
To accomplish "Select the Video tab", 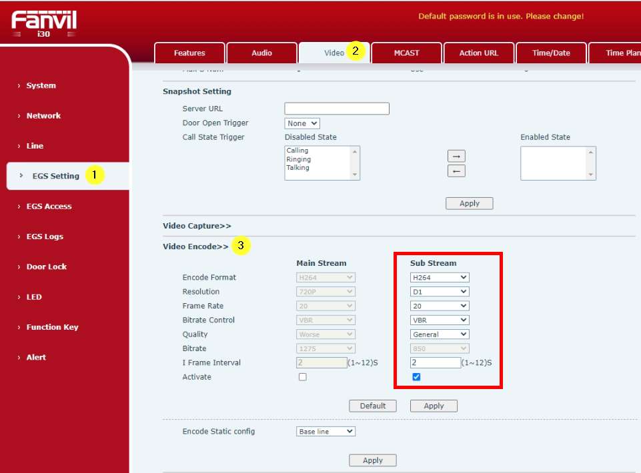I will [334, 53].
